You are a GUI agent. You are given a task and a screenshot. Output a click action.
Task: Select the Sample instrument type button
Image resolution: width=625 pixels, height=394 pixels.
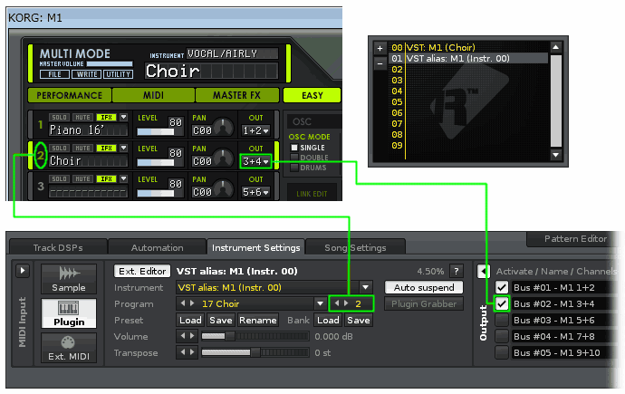[x=69, y=279]
